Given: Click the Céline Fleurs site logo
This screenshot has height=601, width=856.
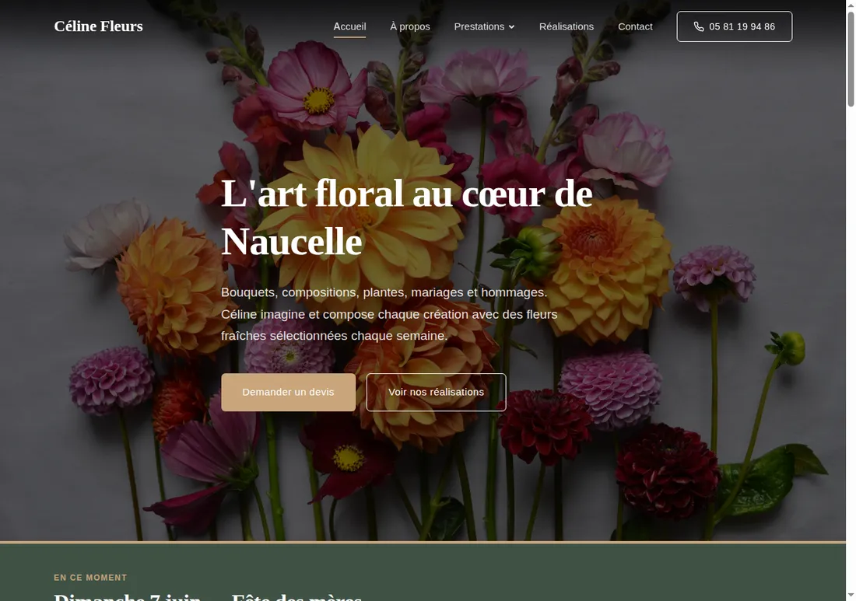Looking at the screenshot, I should coord(98,26).
